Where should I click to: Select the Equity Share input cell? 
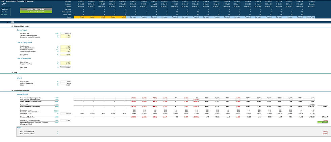[66, 55]
